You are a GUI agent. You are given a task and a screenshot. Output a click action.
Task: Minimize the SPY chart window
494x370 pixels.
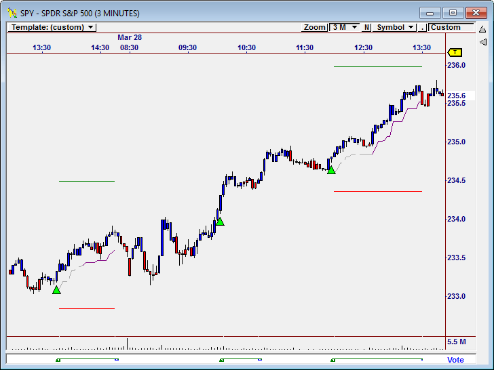point(430,14)
